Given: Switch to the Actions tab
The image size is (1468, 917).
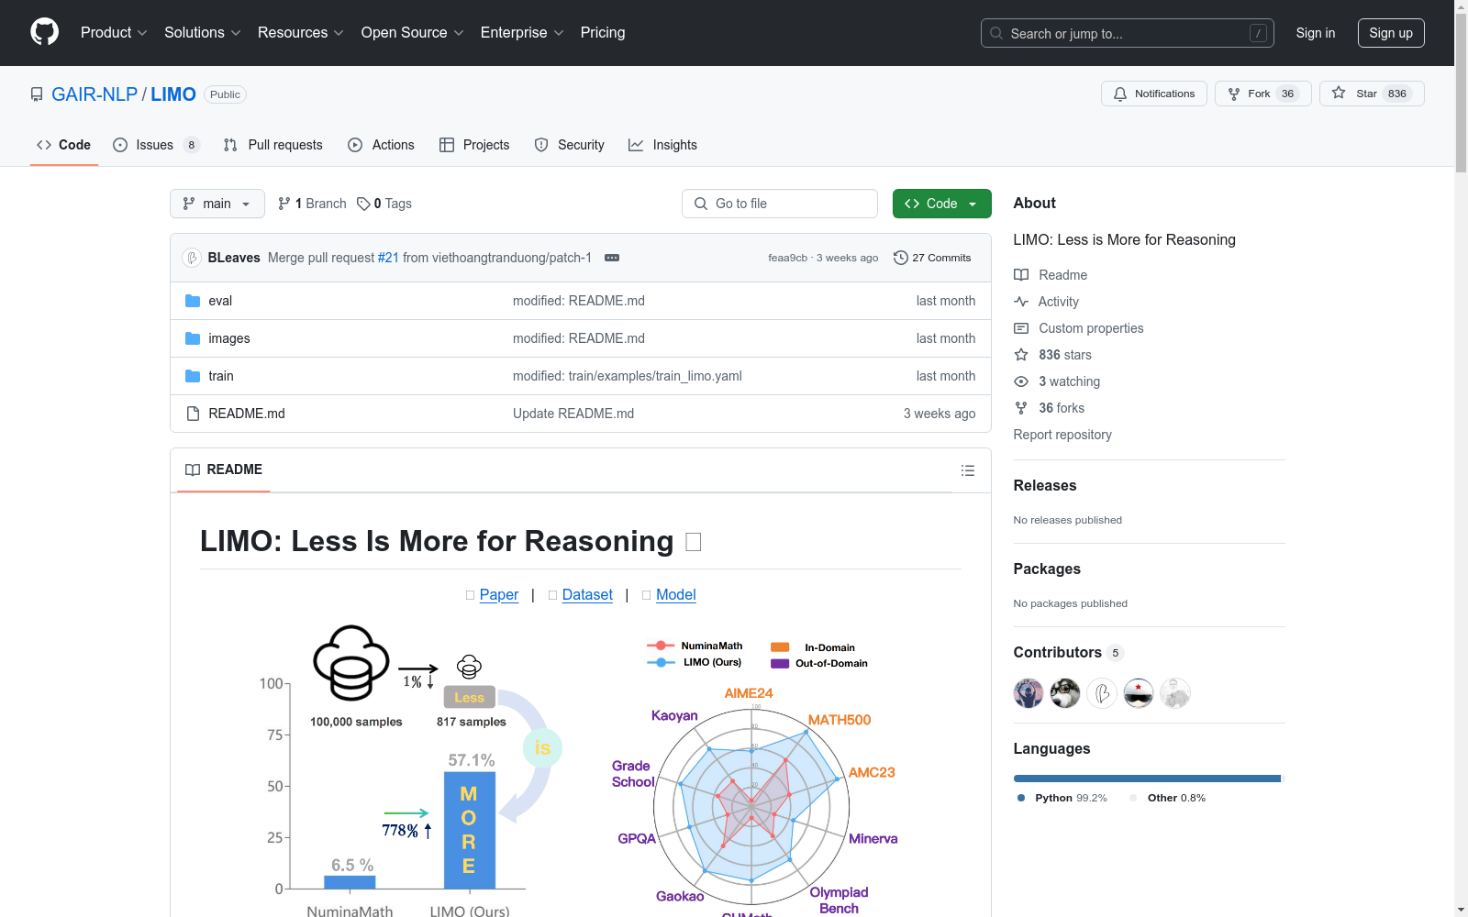Looking at the screenshot, I should (x=381, y=145).
